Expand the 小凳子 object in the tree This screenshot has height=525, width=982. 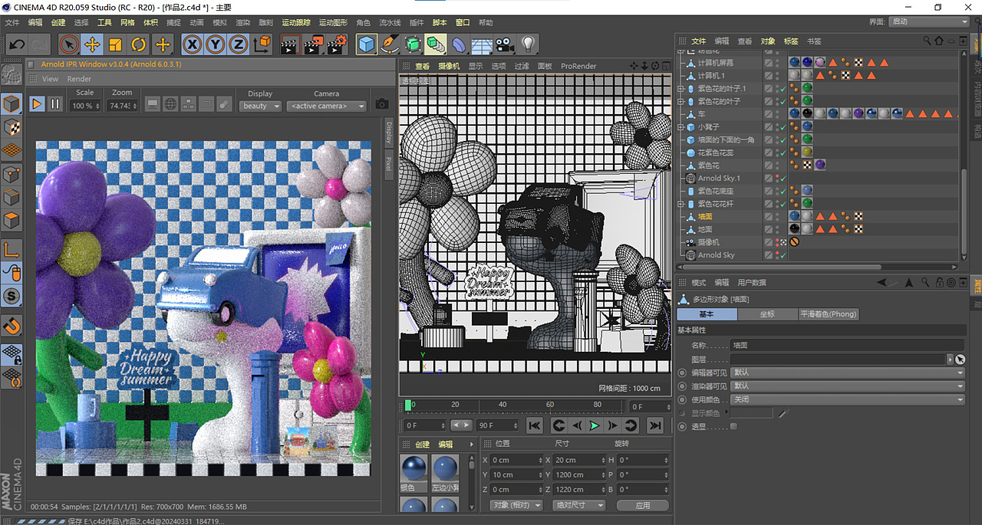(680, 127)
